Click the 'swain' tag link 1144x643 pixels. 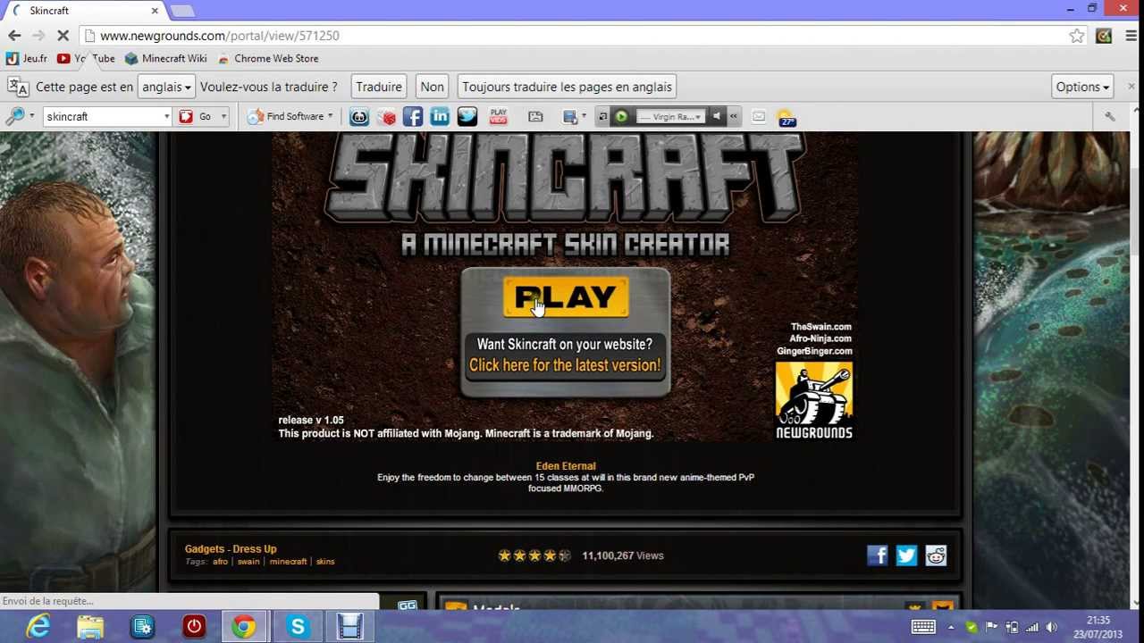(248, 562)
